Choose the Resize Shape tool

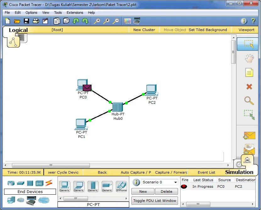[249, 115]
